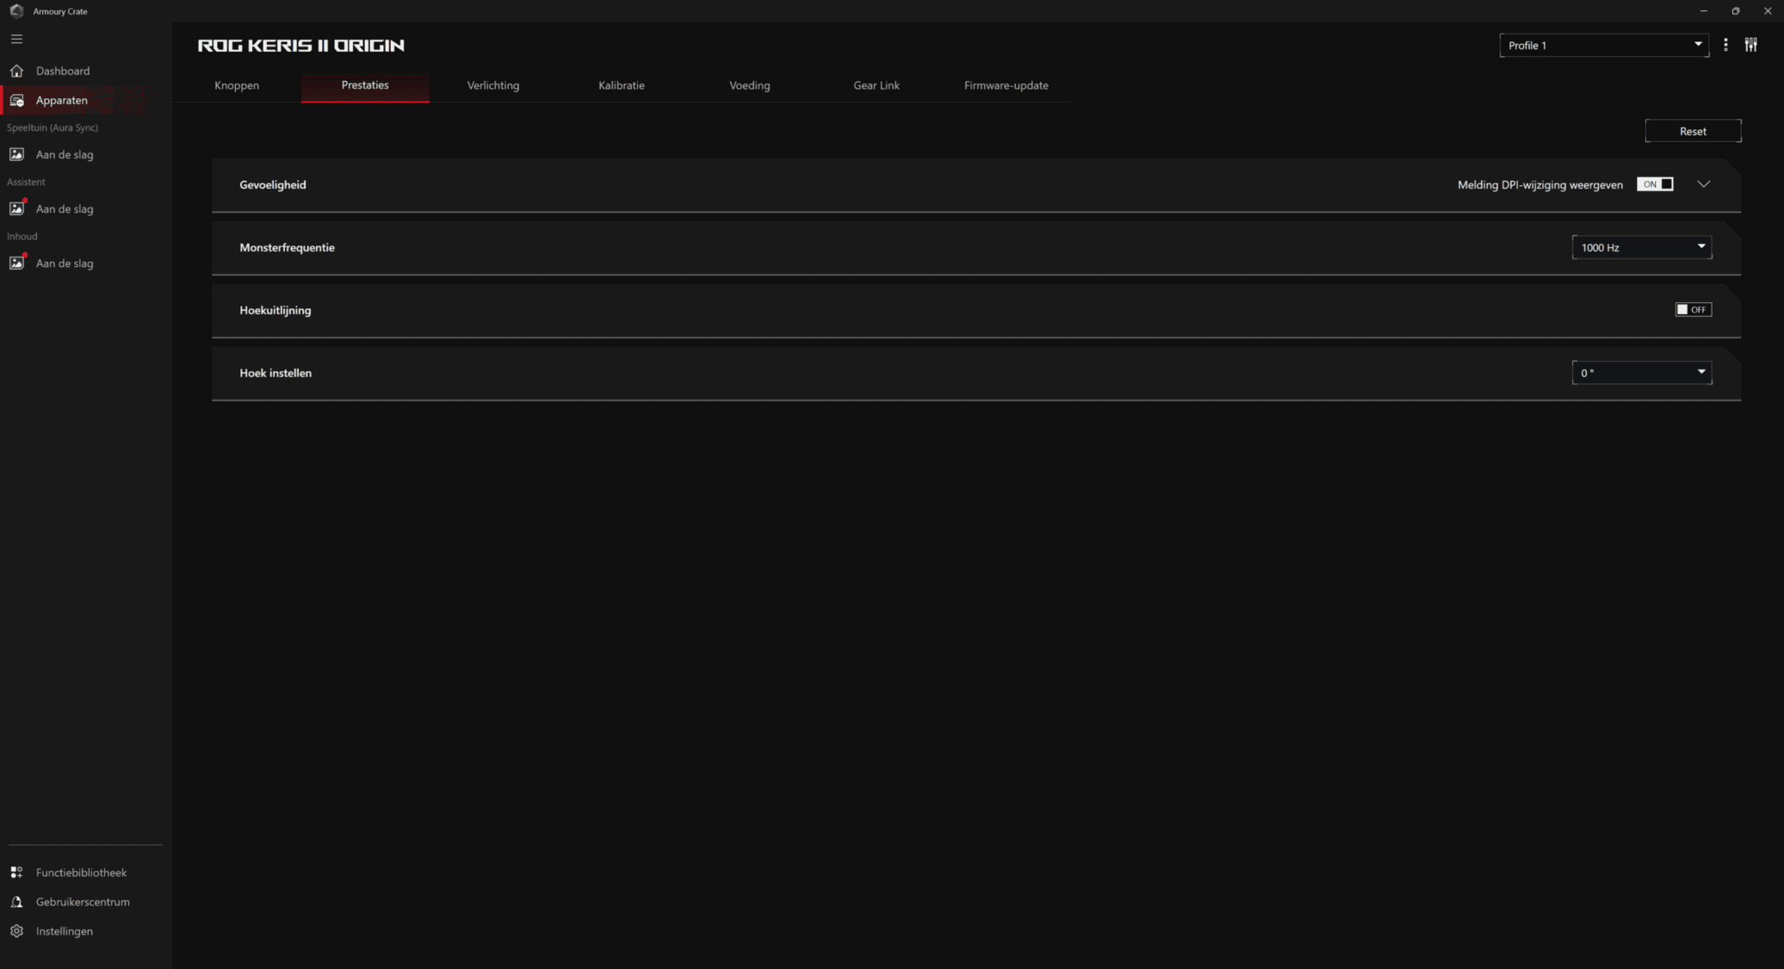Toggle Melding DPI-wijziging weergeven switch

(x=1654, y=184)
